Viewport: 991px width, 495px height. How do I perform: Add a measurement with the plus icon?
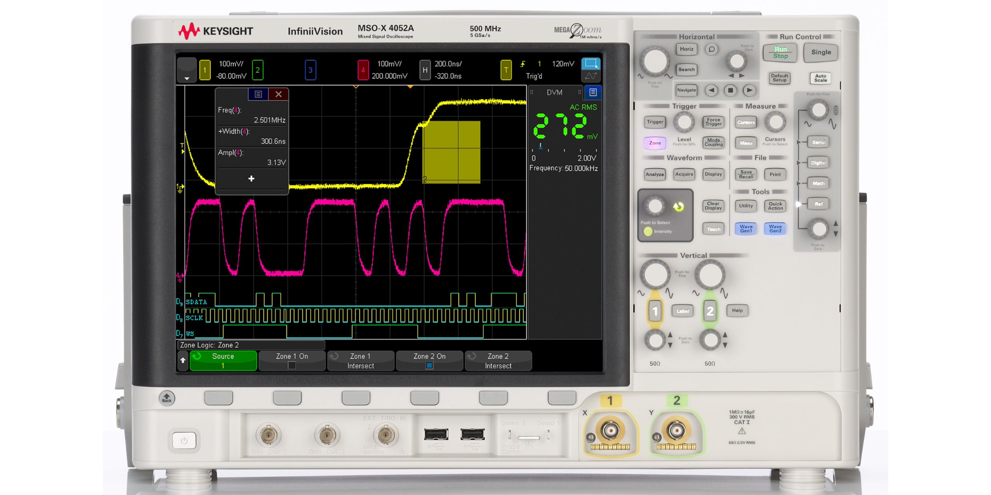pos(251,178)
